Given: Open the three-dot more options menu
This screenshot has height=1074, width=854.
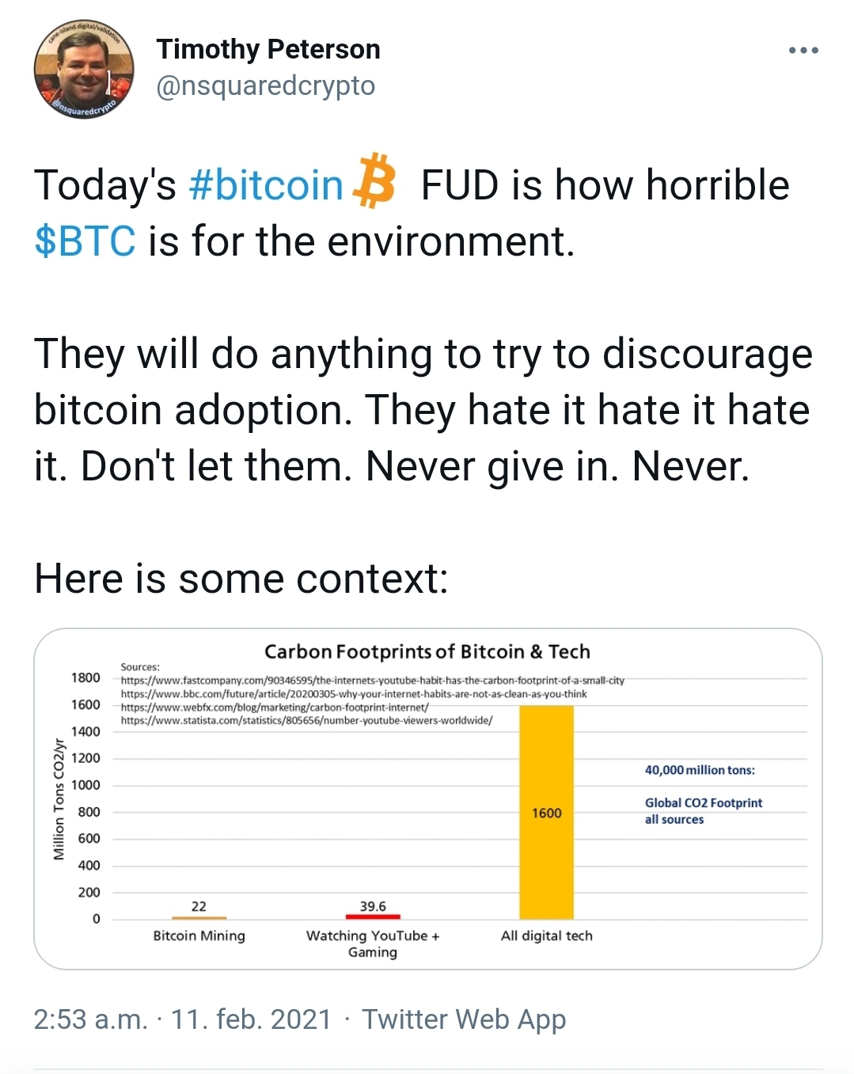Looking at the screenshot, I should pyautogui.click(x=803, y=50).
